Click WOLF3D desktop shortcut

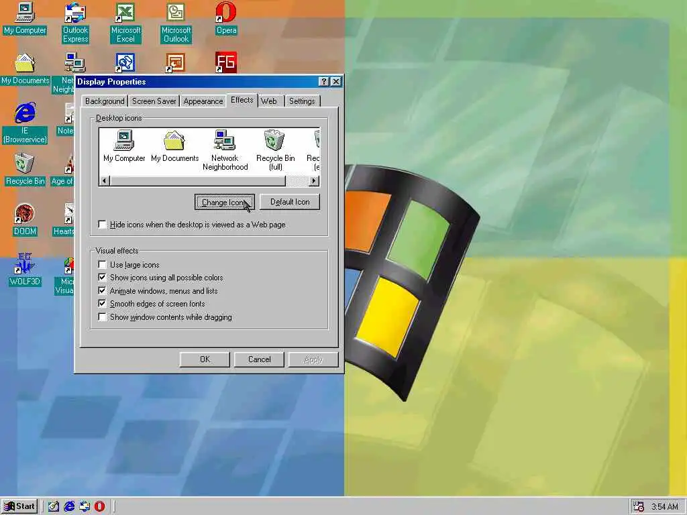click(x=25, y=270)
